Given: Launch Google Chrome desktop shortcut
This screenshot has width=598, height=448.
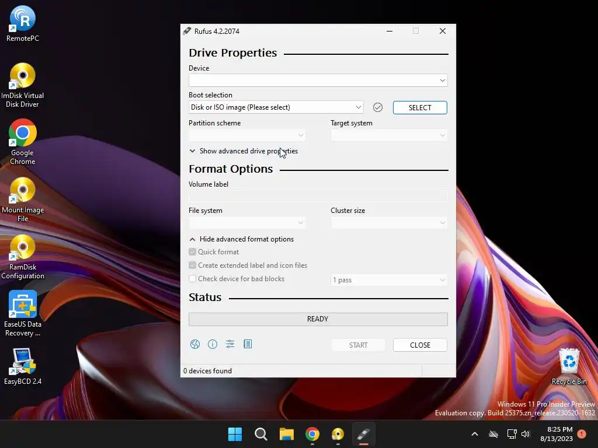Looking at the screenshot, I should [23, 142].
